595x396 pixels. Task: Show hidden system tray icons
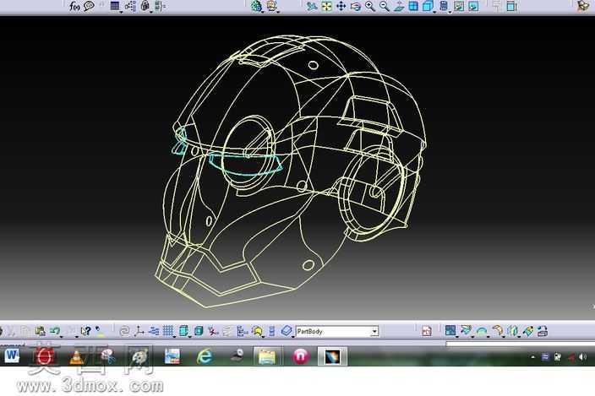[532, 357]
